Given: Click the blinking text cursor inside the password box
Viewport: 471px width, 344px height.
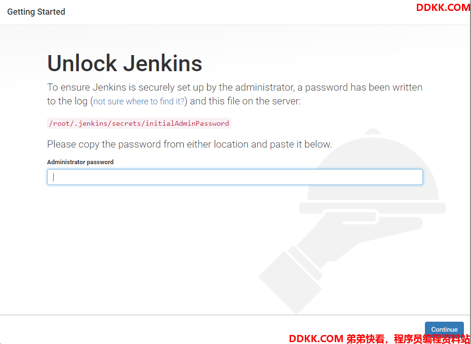Looking at the screenshot, I should point(54,177).
